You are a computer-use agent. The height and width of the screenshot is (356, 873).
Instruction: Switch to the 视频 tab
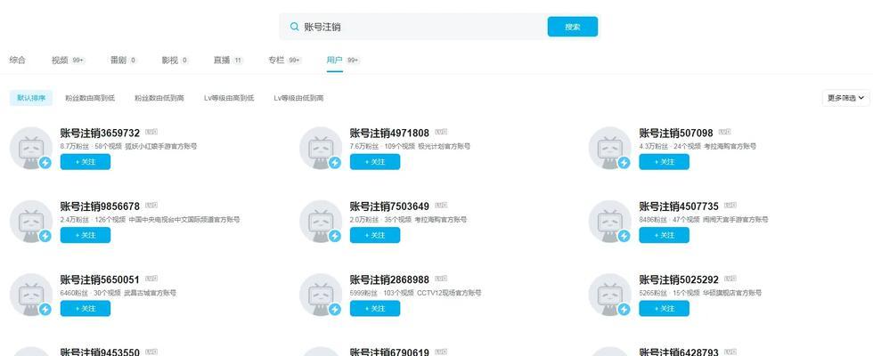[x=60, y=61]
